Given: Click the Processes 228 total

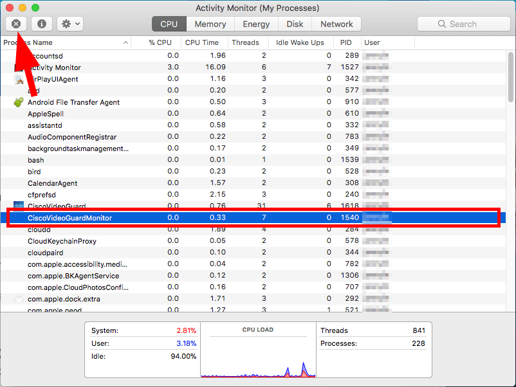Looking at the screenshot, I should pyautogui.click(x=373, y=343).
